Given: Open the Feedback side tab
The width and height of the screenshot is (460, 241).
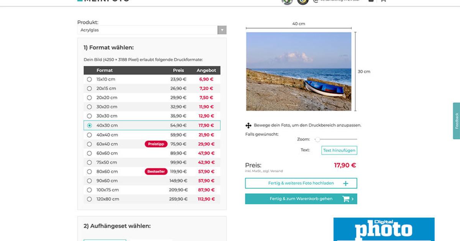Looking at the screenshot, I should pos(456,121).
